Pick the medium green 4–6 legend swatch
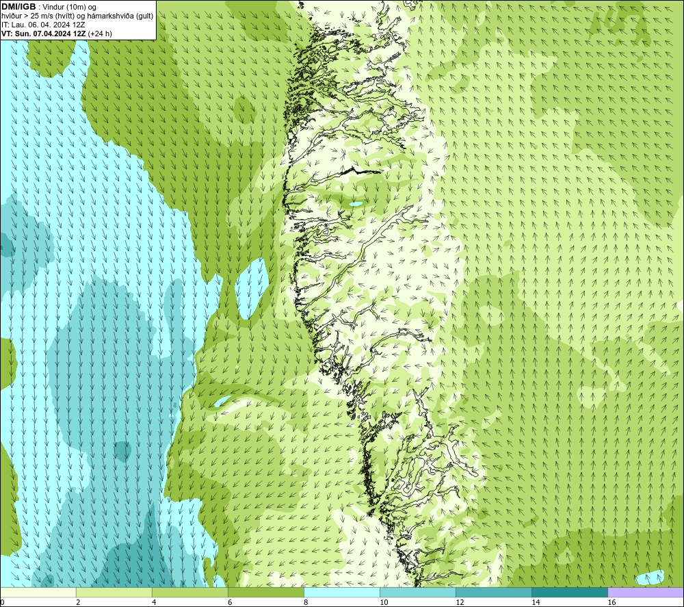The width and height of the screenshot is (684, 607). tap(189, 593)
